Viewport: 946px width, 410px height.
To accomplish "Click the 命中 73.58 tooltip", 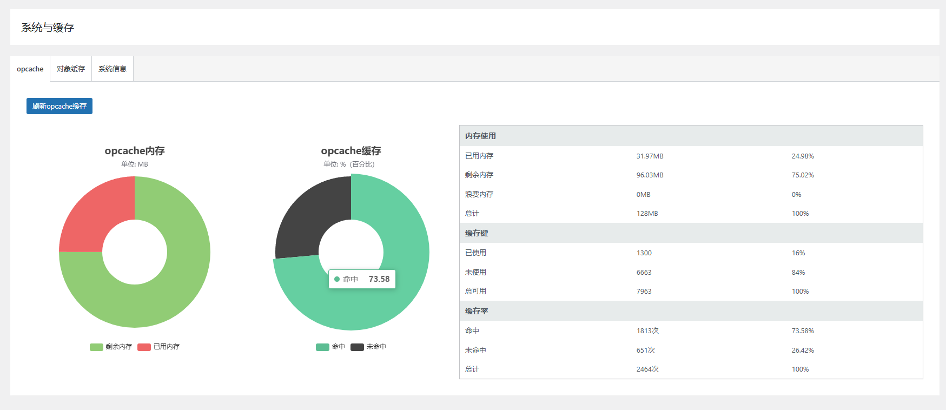I will point(362,279).
